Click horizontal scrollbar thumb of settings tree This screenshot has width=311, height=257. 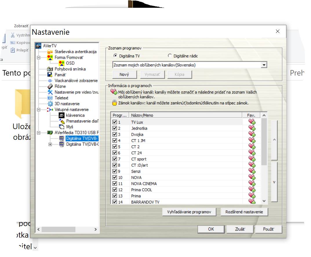click(x=58, y=229)
